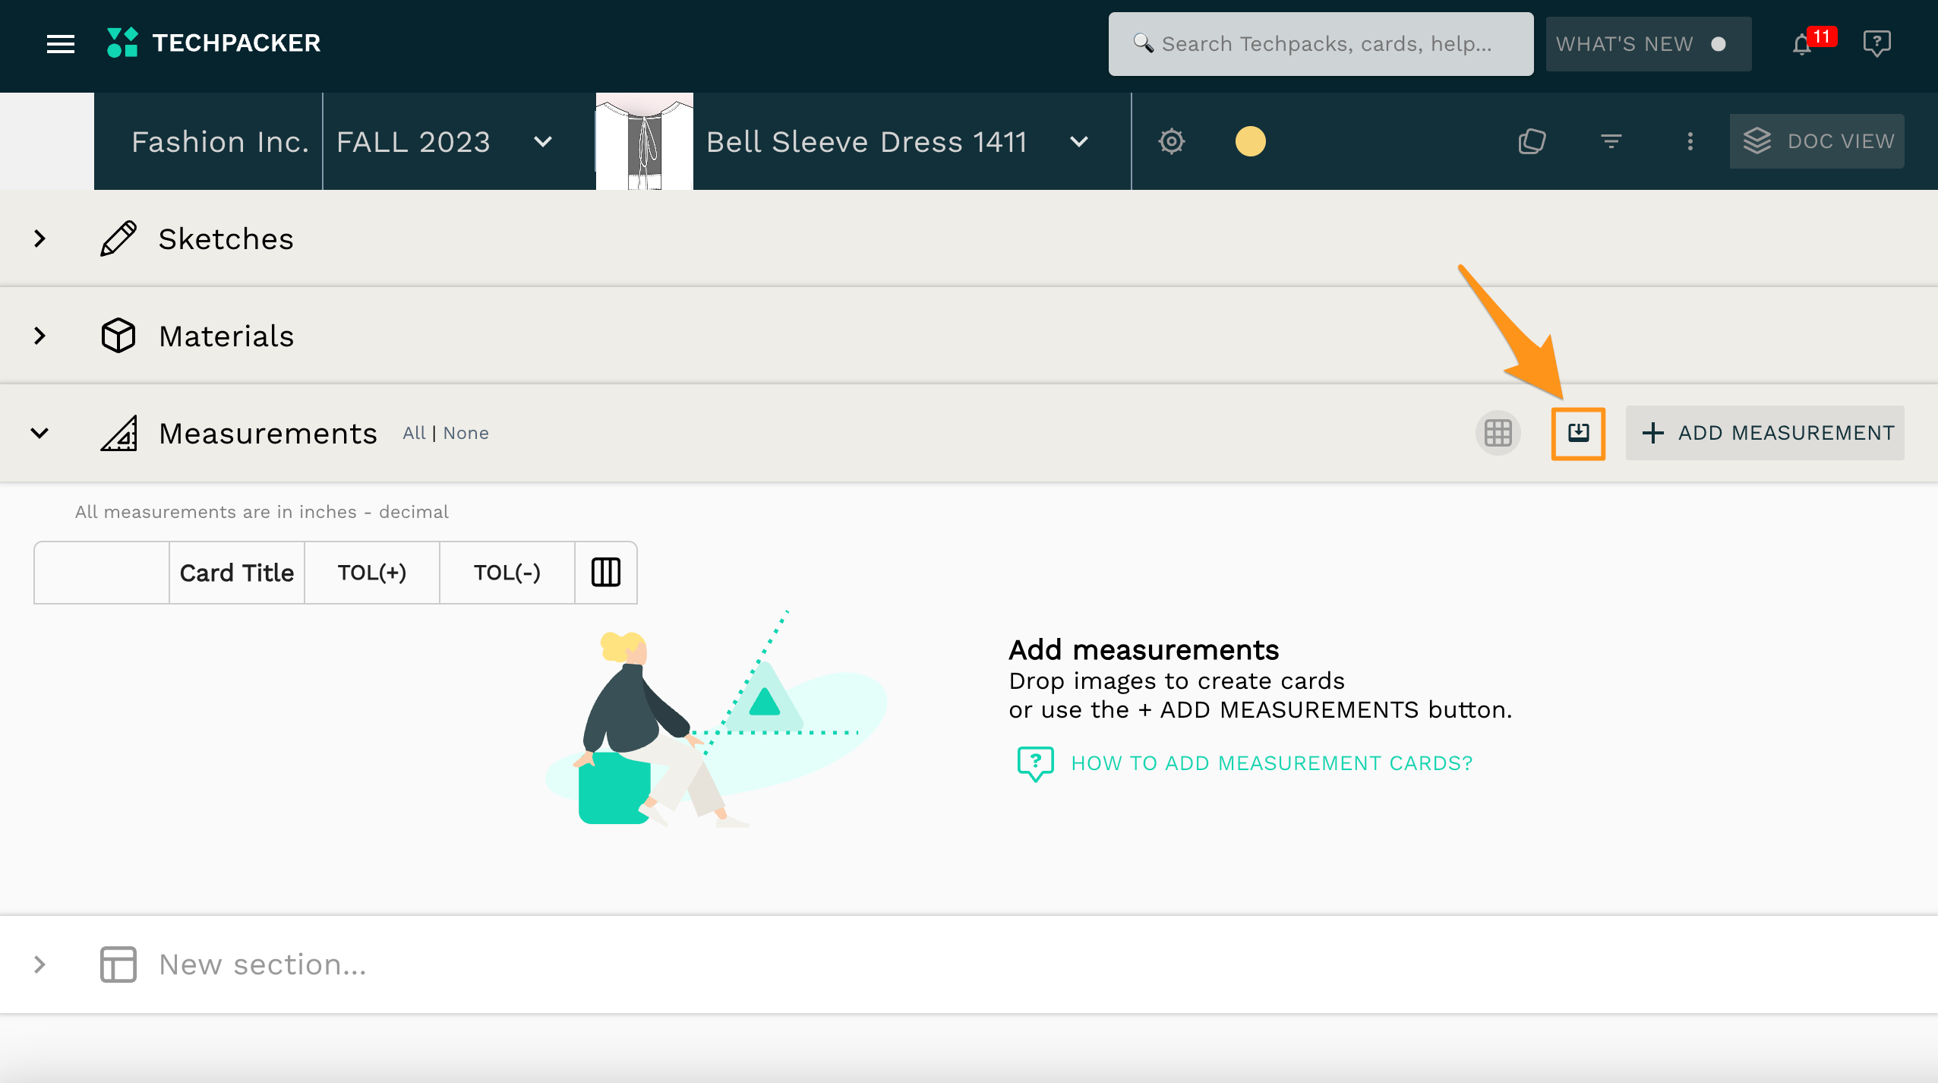Click the help bubble beside how-to link

pyautogui.click(x=1035, y=763)
